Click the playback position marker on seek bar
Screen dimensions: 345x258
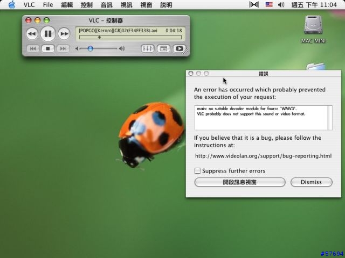coord(99,37)
